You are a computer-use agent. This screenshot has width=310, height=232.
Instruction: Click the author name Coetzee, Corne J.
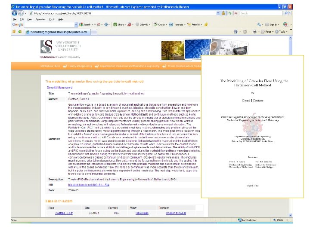point(79,99)
